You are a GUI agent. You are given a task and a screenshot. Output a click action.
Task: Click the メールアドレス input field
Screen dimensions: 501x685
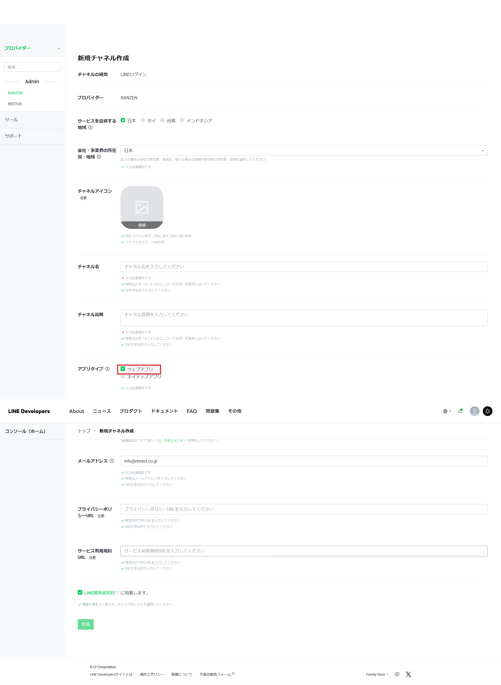[304, 461]
